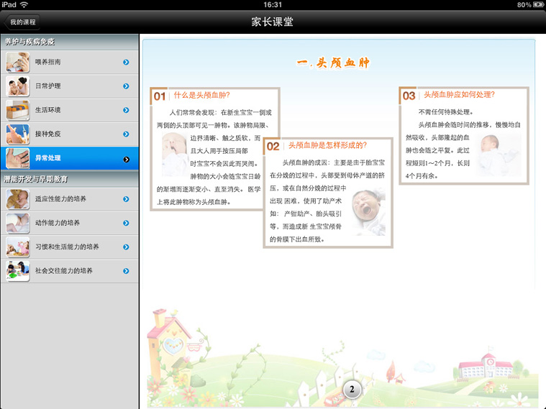Open the 习惯和生活能力的培养 thumbnail icon
Viewport: 546px width, 409px height.
[x=18, y=247]
